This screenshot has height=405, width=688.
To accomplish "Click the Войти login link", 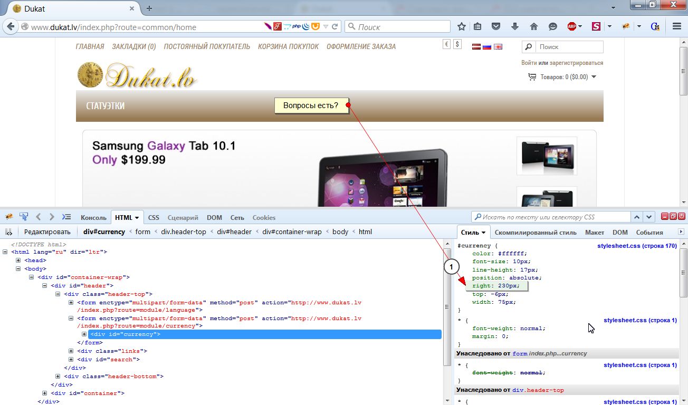I will coord(529,63).
